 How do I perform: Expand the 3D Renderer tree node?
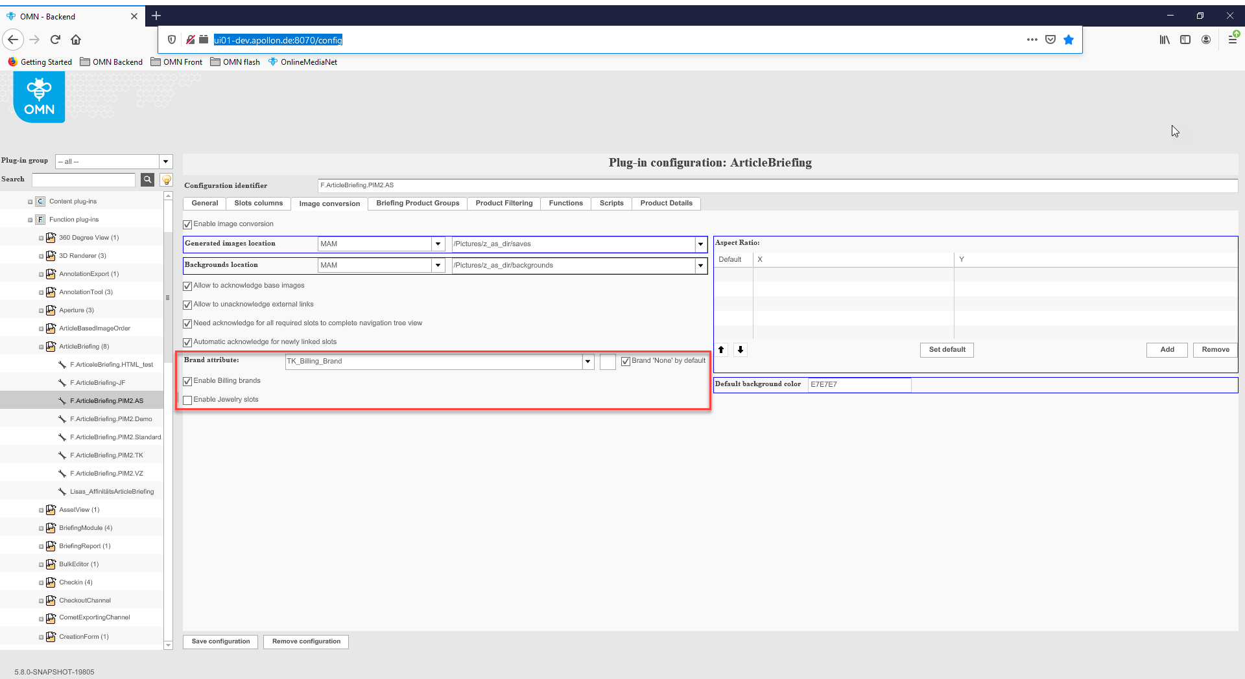(x=40, y=255)
